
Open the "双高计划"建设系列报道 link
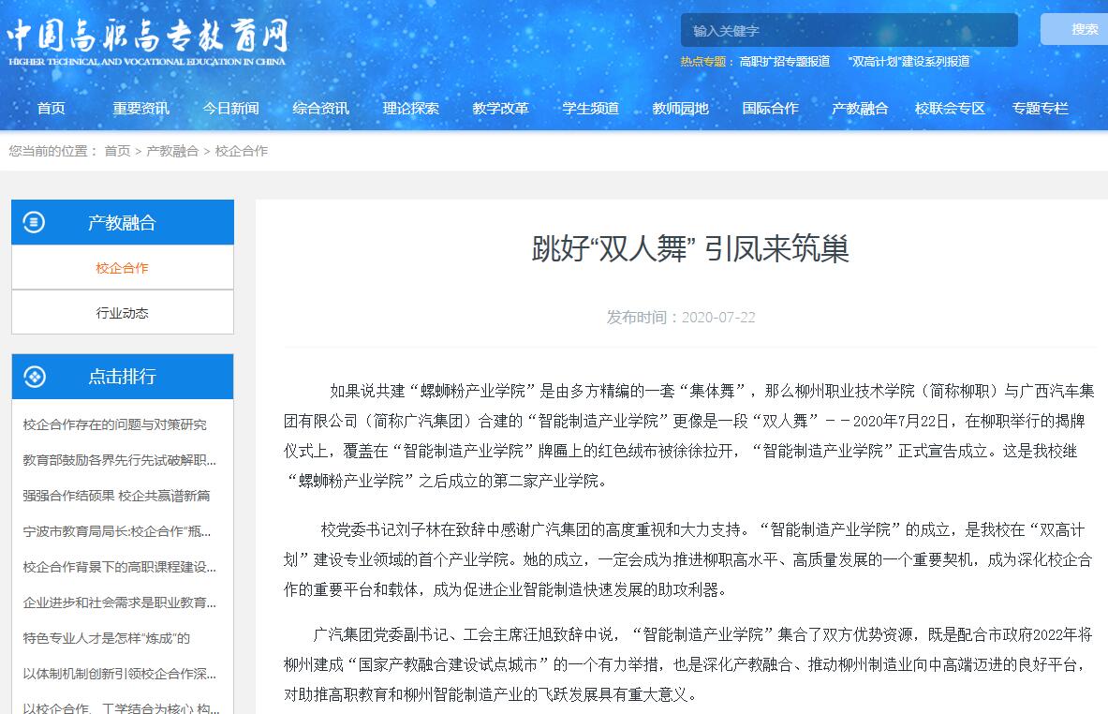pos(908,62)
